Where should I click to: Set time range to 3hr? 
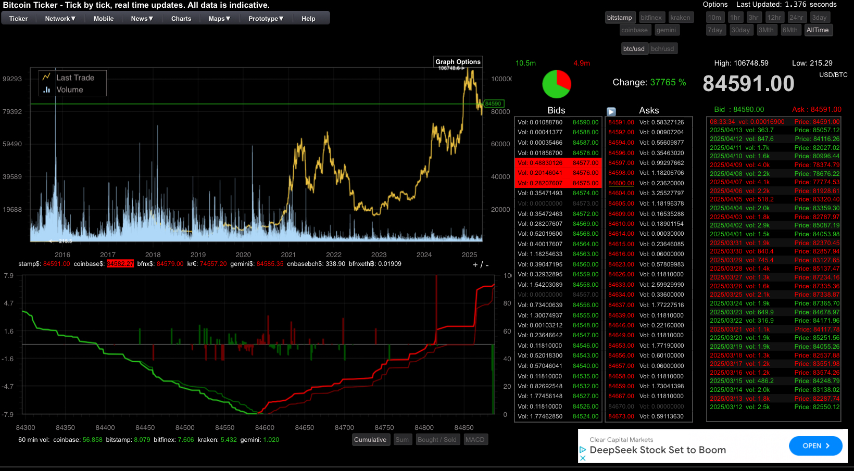[753, 18]
